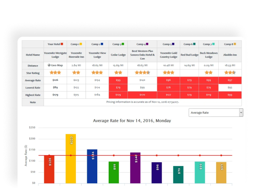Click Best Western Plus star rating icons
Screen dimensions: 263x188
coord(142,73)
